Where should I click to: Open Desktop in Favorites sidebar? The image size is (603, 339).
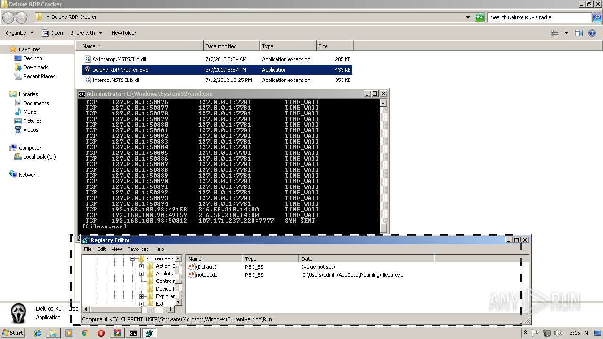coord(33,58)
